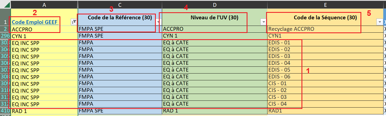Expand Code de la Référence filter dropdown

click(158, 22)
